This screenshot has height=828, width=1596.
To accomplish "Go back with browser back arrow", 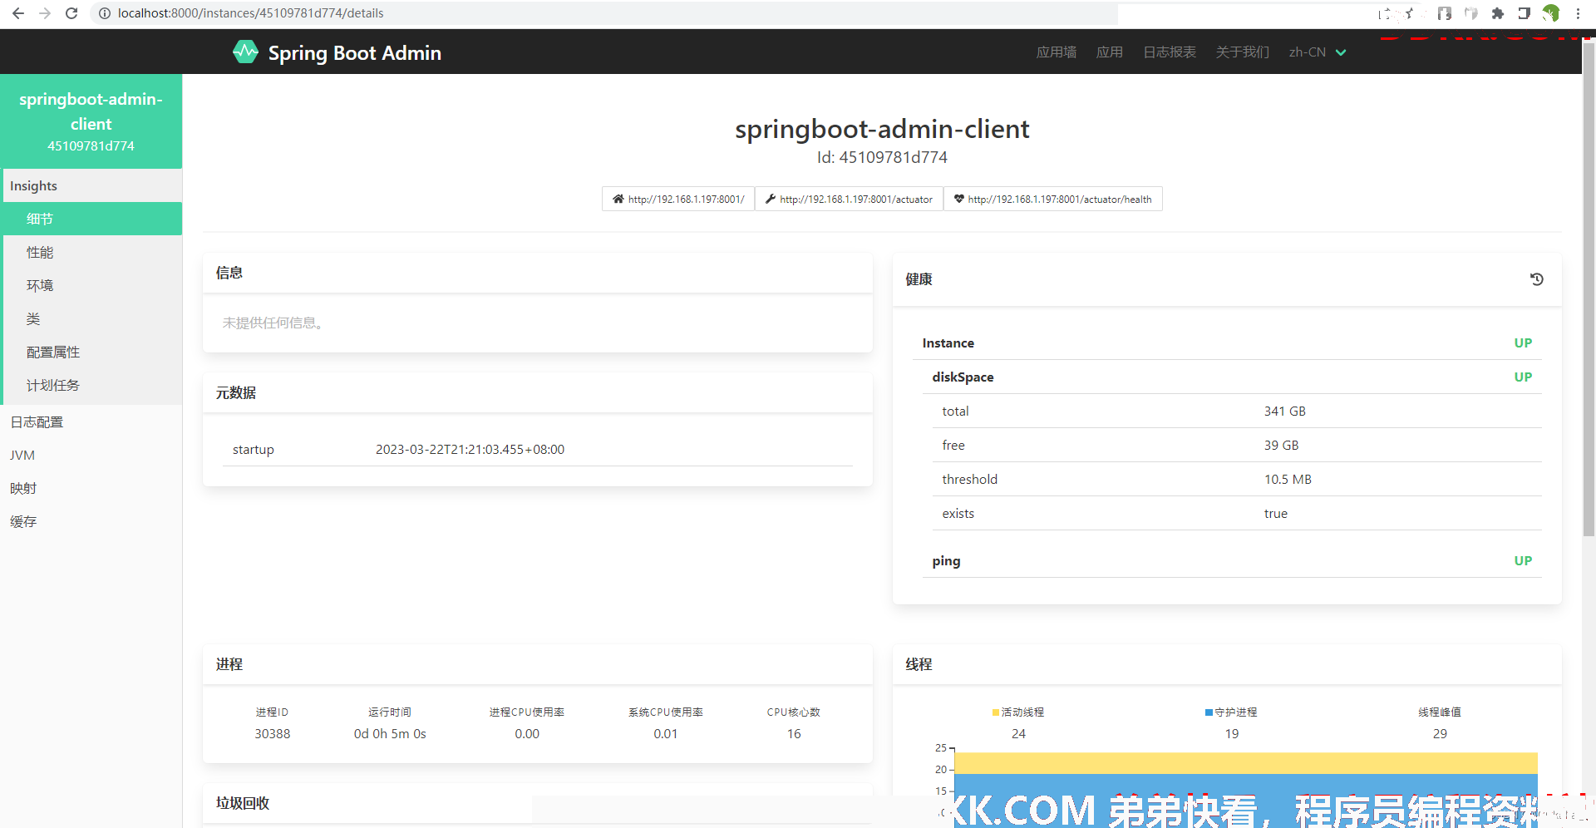I will [x=18, y=13].
